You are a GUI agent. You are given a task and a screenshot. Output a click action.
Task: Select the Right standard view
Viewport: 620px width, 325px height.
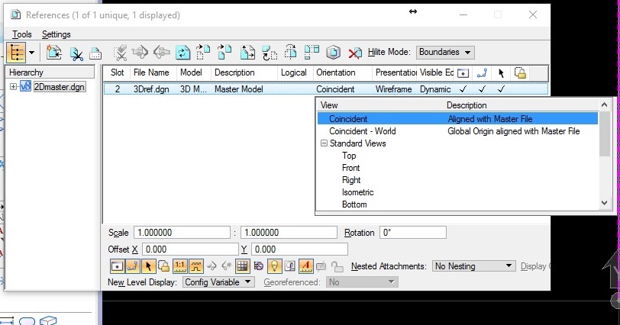[351, 180]
